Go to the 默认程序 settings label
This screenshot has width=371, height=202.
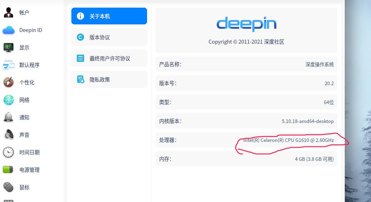(29, 65)
